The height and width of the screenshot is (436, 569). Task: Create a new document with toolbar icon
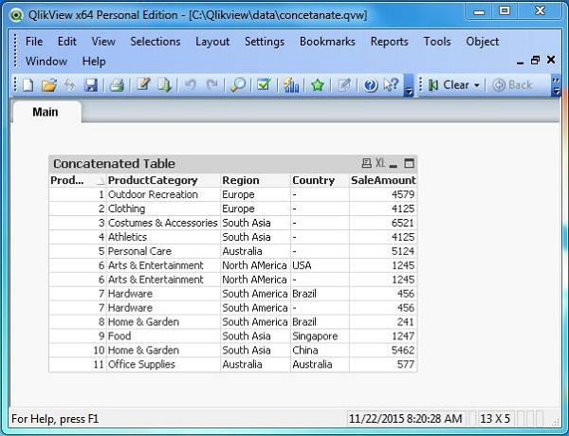pyautogui.click(x=28, y=85)
